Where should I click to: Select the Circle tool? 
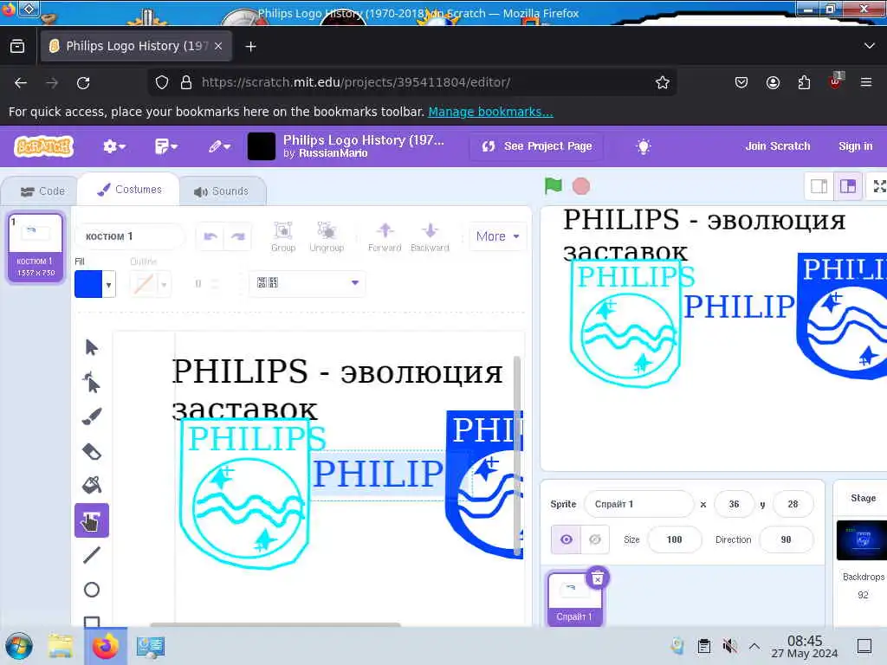pos(92,590)
